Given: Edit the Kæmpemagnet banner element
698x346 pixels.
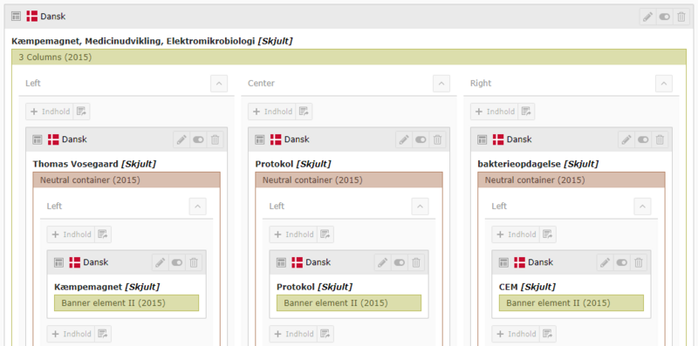Looking at the screenshot, I should (x=160, y=262).
